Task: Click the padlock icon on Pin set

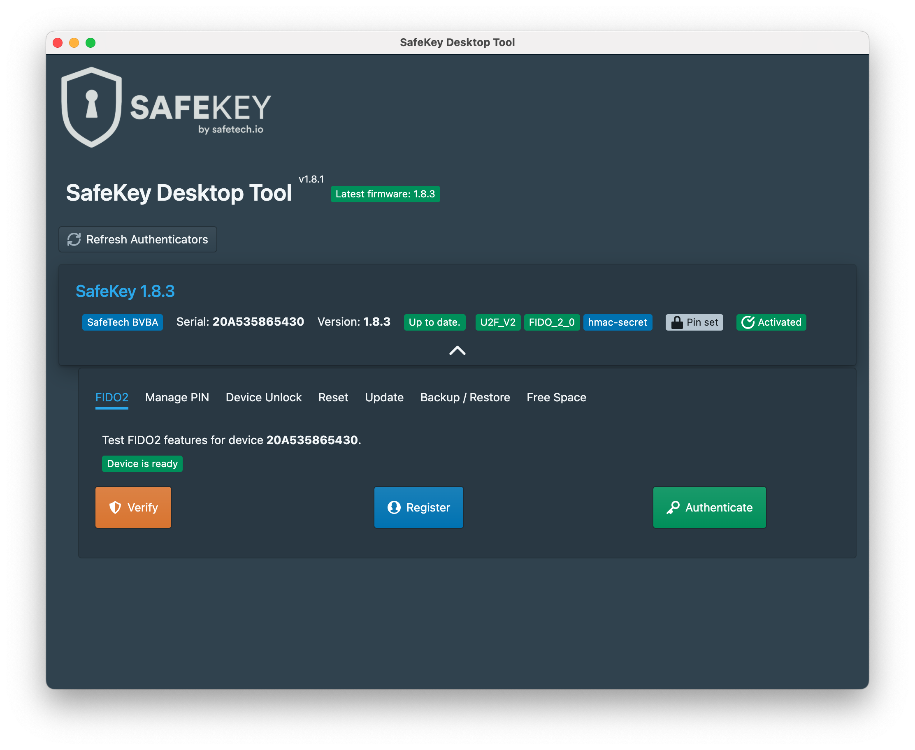Action: click(x=677, y=322)
